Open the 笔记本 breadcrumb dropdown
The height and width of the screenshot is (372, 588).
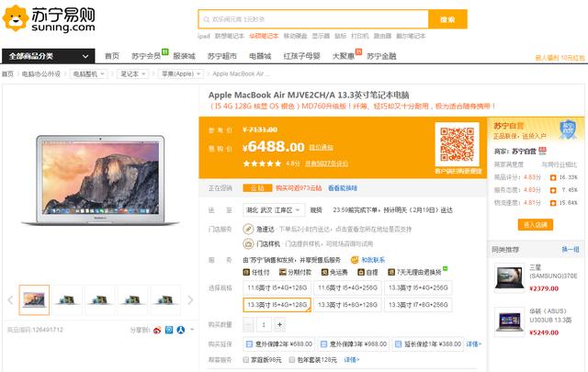(x=132, y=73)
